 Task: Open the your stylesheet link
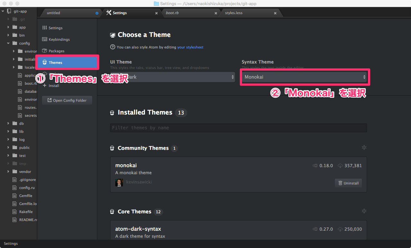coord(190,47)
